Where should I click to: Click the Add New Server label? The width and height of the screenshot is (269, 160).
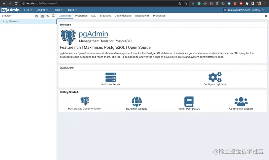coord(111,85)
